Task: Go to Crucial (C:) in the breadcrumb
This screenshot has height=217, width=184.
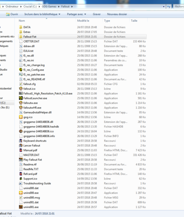Action: pyautogui.click(x=30, y=7)
